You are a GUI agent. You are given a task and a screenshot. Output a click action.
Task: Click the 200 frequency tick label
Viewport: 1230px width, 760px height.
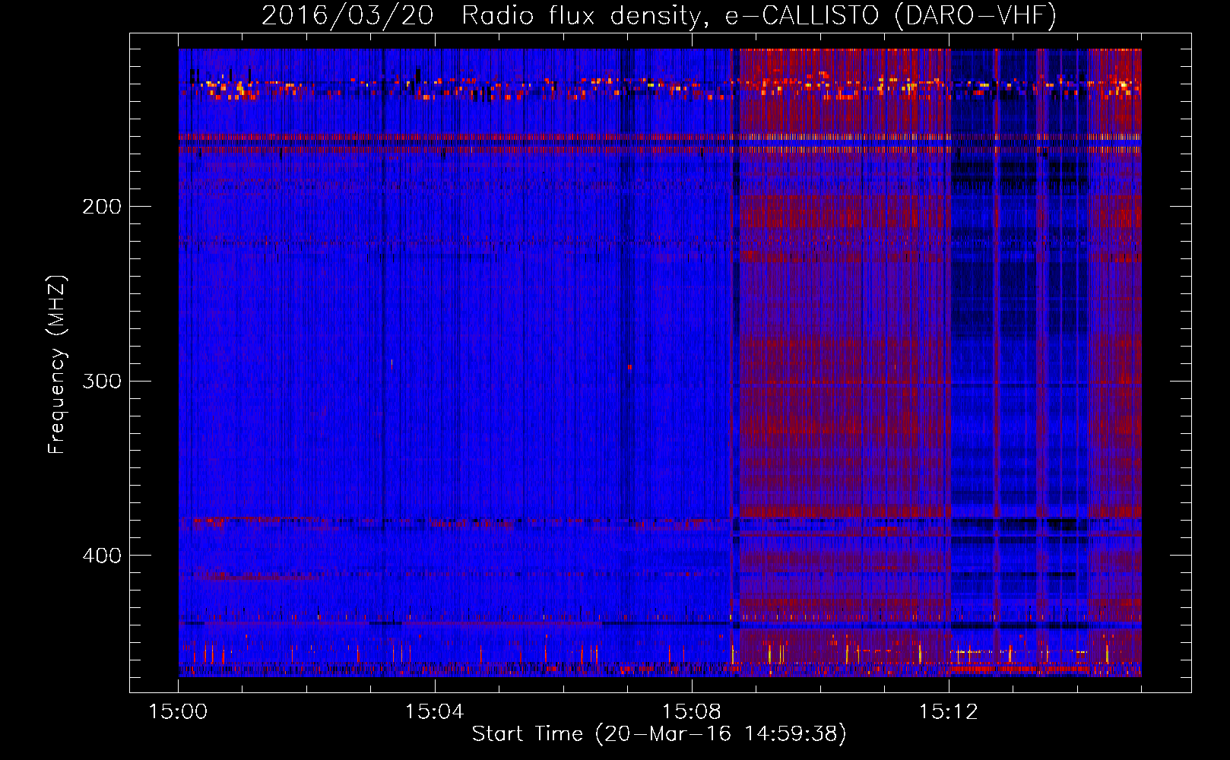101,207
